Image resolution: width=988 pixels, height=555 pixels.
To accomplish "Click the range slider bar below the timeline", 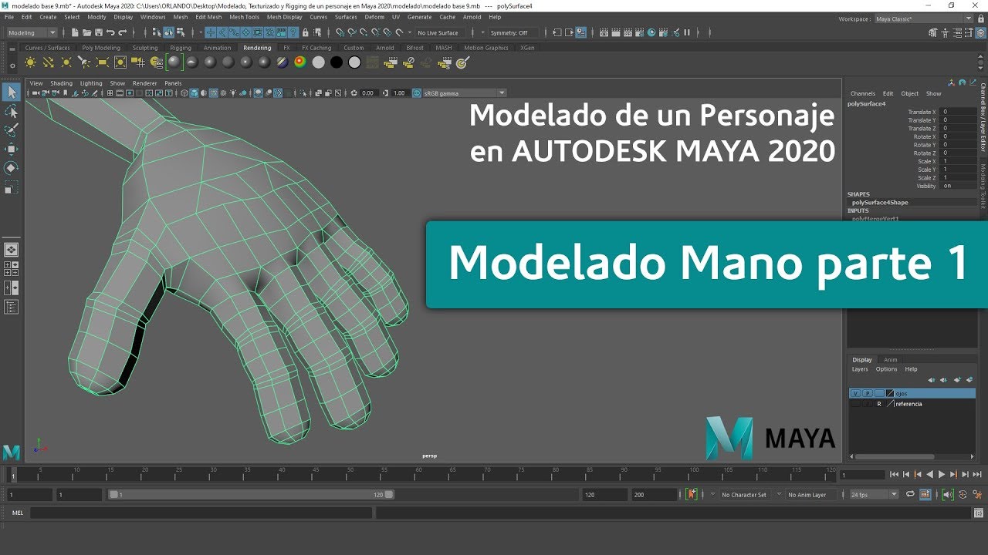I will (x=251, y=494).
